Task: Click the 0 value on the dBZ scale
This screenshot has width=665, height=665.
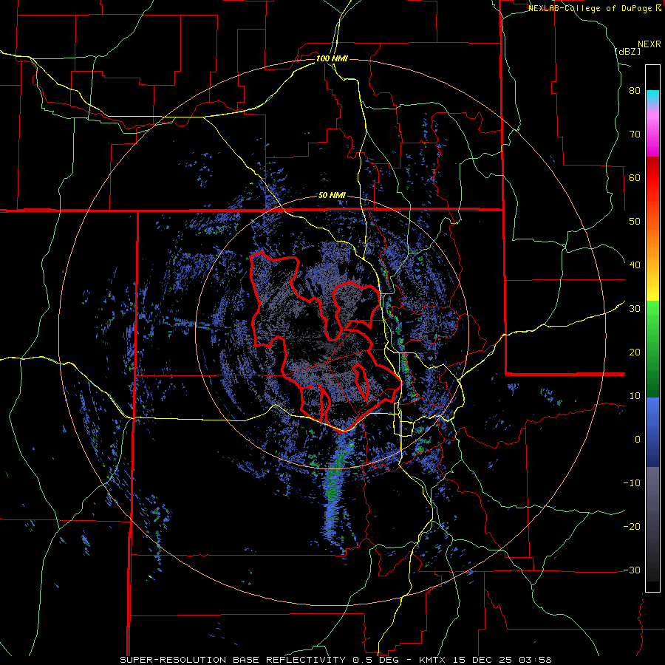Action: tap(638, 440)
